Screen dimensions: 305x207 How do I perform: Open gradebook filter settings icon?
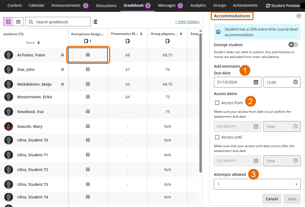[x=95, y=22]
